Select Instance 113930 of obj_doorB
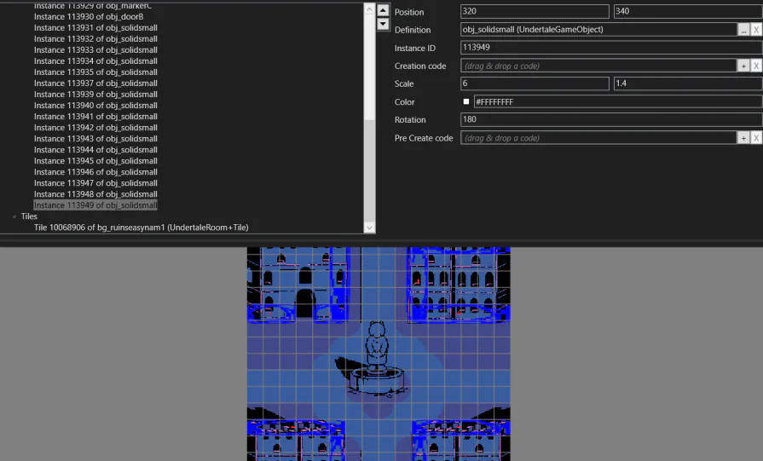763x461 pixels. click(x=89, y=16)
